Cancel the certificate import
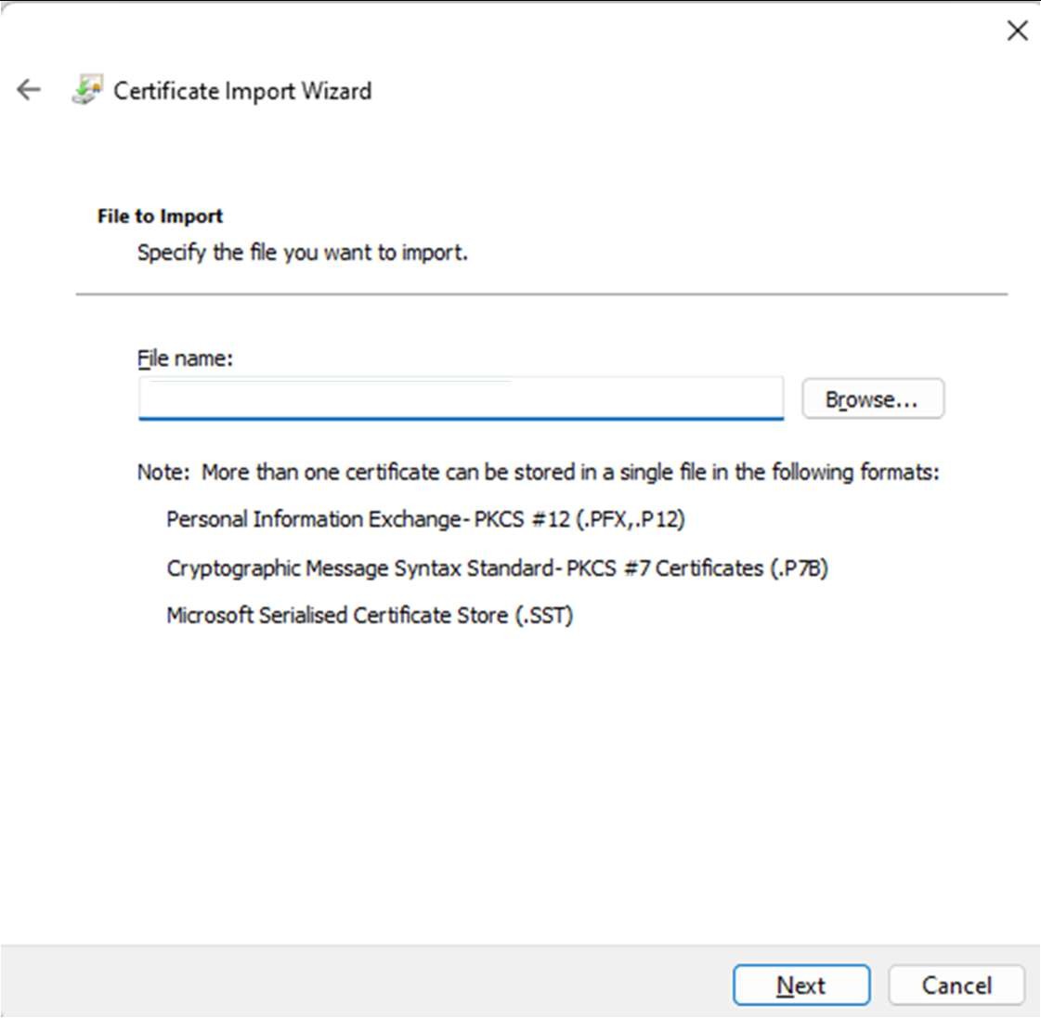The width and height of the screenshot is (1041, 1018). [x=956, y=985]
